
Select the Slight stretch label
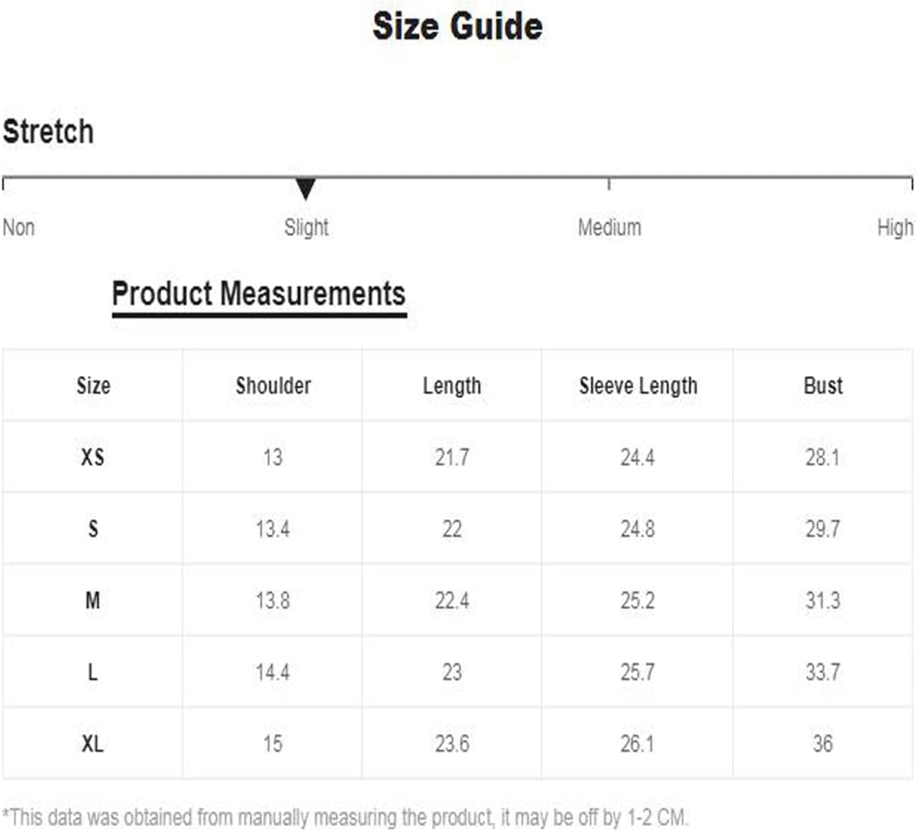306,227
